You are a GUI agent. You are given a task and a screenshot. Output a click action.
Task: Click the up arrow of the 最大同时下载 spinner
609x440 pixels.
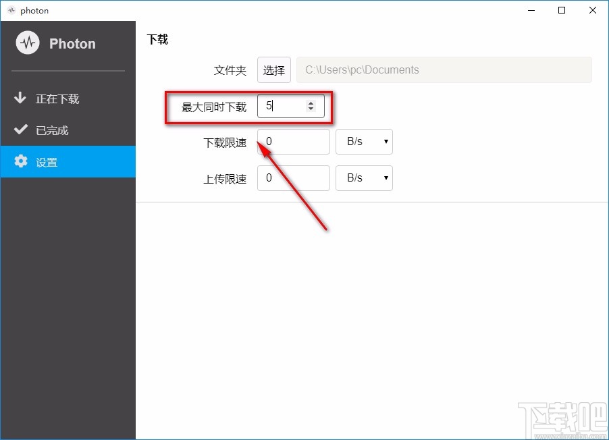coord(311,102)
